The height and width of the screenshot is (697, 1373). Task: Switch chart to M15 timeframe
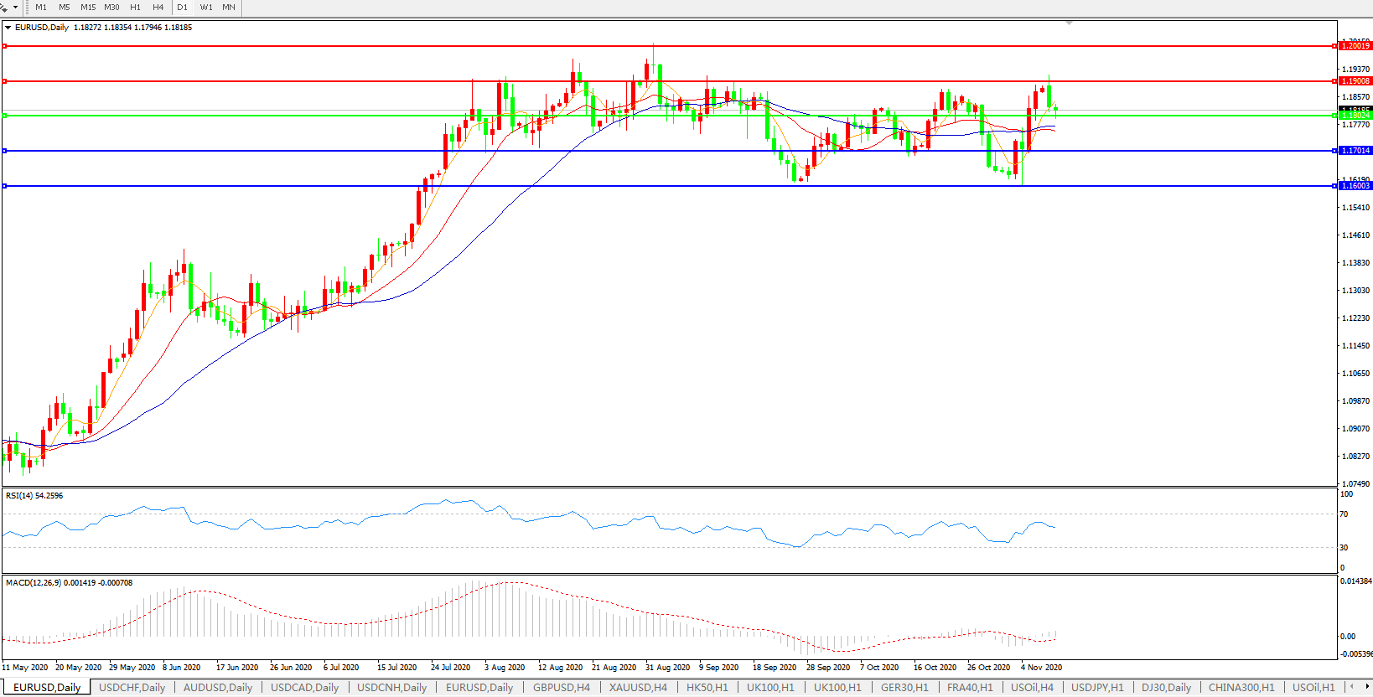88,7
